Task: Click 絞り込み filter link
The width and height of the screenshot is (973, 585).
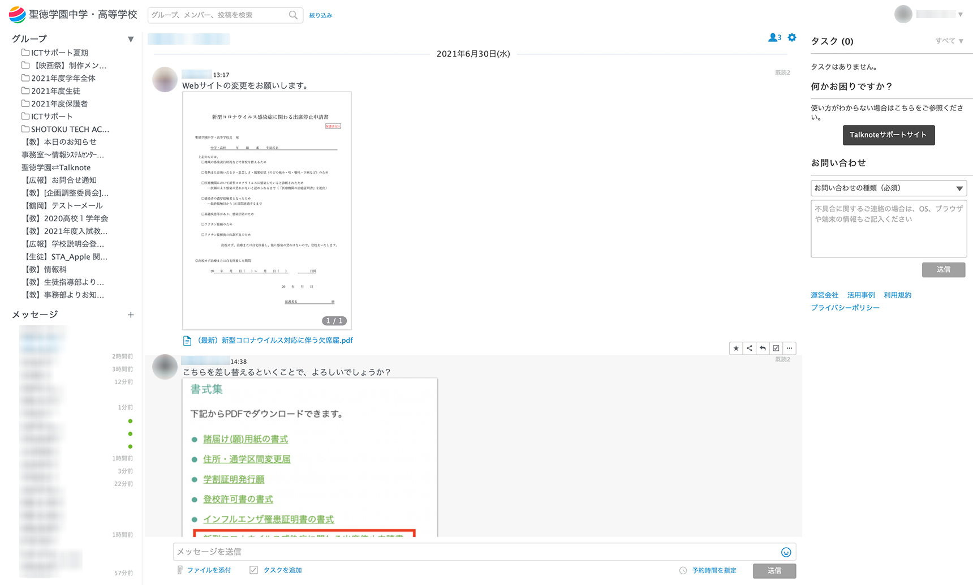Action: point(321,15)
